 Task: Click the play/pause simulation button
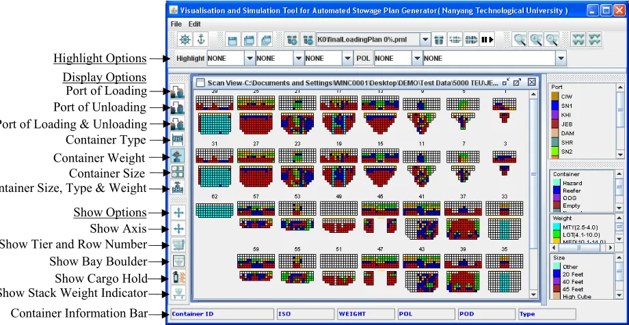coord(487,40)
